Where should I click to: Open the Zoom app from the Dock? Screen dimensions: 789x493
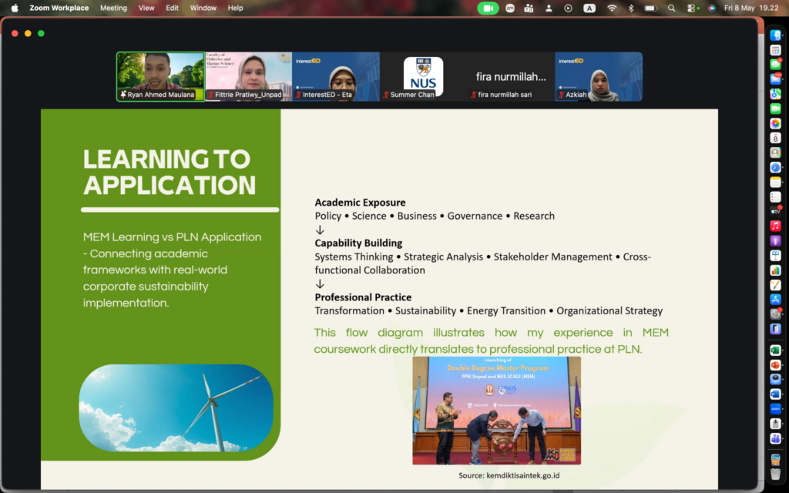(775, 409)
